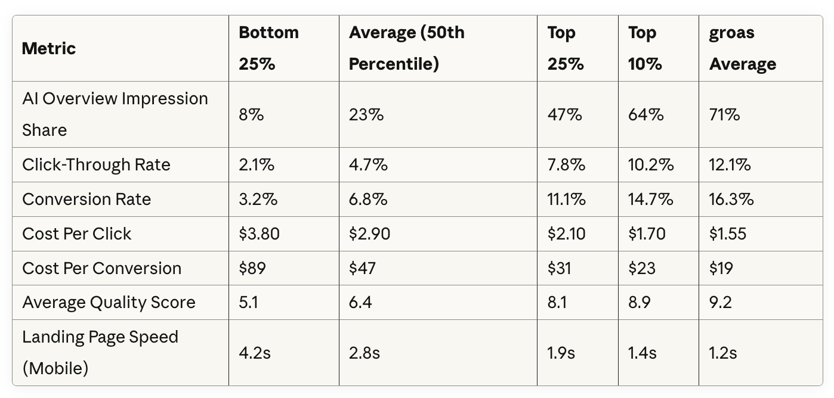Viewport: 834px width, 398px height.
Task: Click the Average (50th Percentile) header
Action: point(406,48)
